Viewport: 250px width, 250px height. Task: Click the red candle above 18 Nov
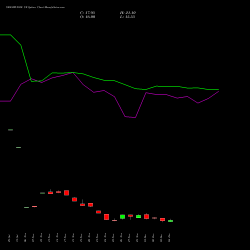coord(74,199)
